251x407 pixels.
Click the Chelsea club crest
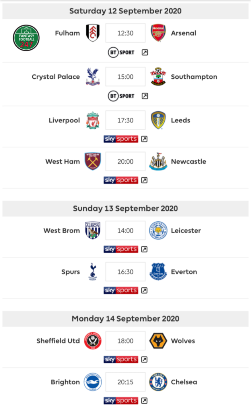(158, 382)
